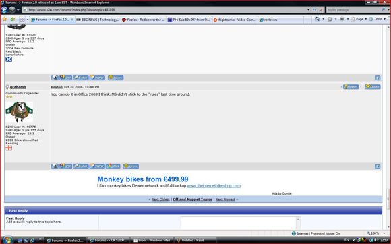
Task: Switch to BBC NEWS Technology tab
Action: tap(98, 20)
